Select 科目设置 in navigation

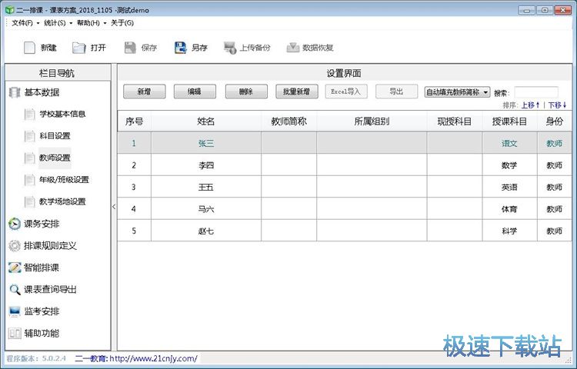click(x=55, y=136)
